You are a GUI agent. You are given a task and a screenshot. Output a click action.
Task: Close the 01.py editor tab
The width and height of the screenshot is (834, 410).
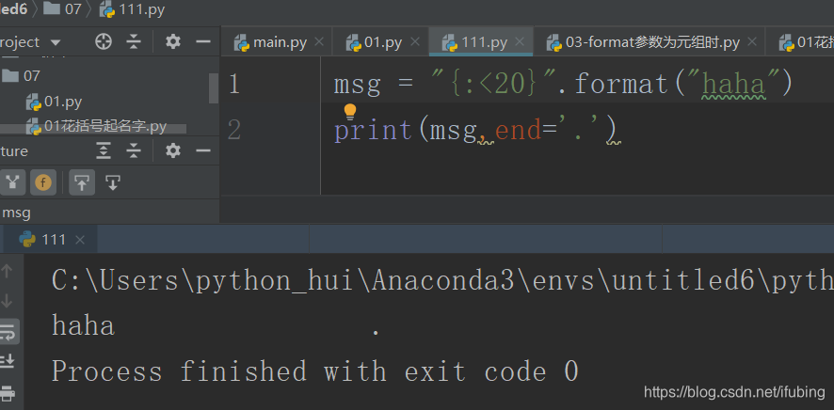(415, 41)
